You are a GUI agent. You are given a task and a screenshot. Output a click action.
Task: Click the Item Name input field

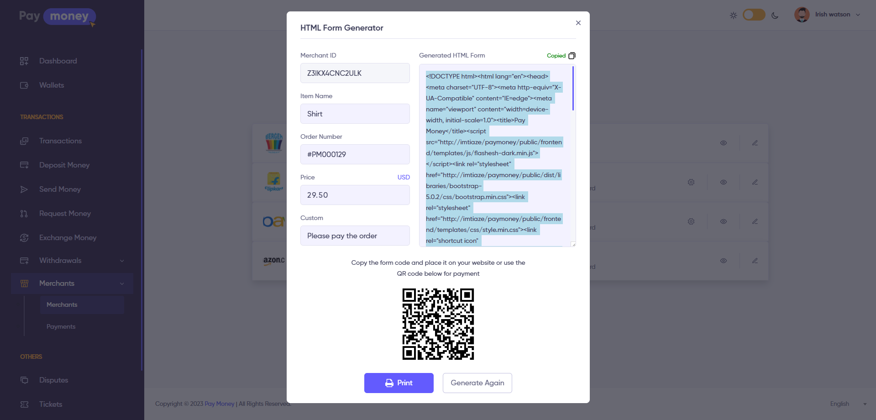click(355, 114)
